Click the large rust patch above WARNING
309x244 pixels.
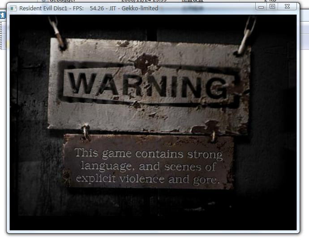tap(146, 62)
